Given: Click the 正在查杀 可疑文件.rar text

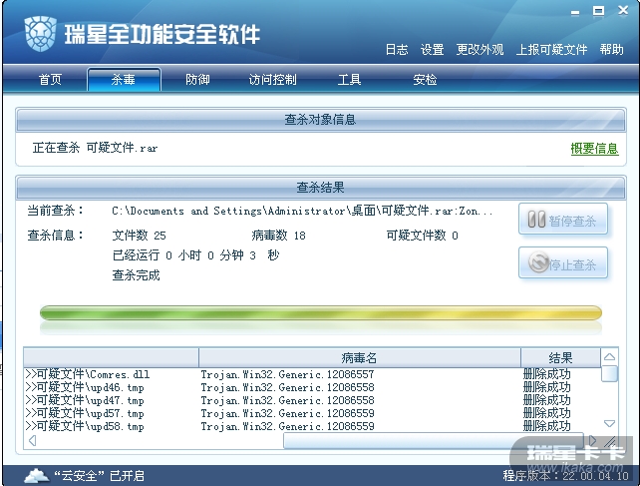Looking at the screenshot, I should 95,148.
